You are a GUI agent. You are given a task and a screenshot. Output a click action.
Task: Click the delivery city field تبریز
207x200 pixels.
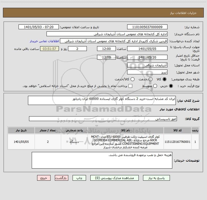[x=147, y=72]
